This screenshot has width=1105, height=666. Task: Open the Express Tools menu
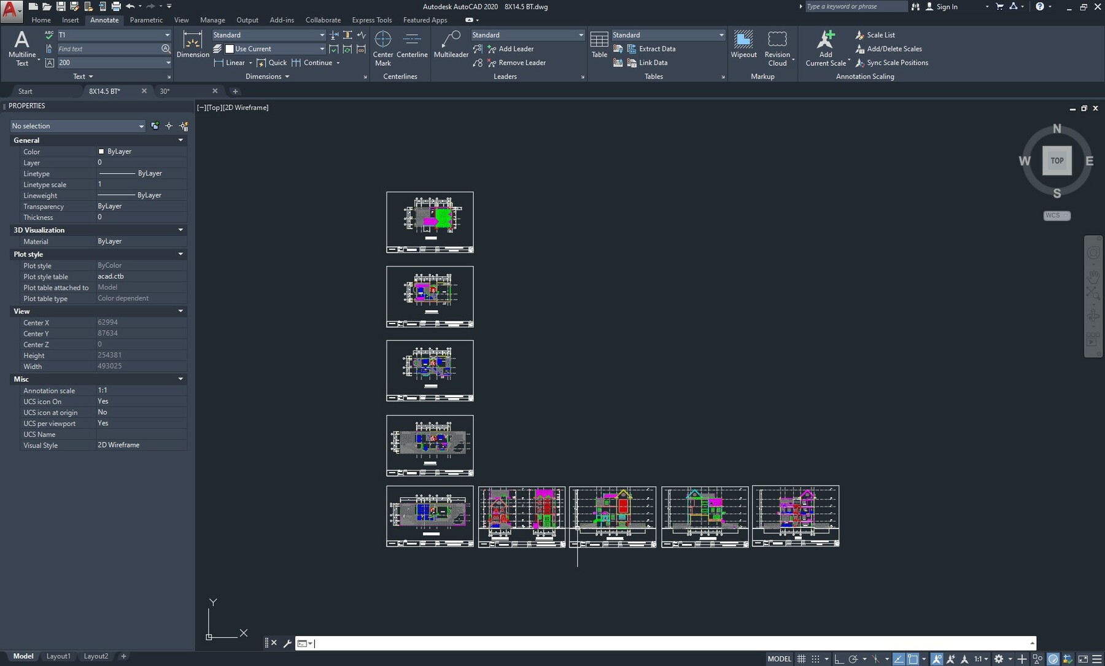point(371,20)
